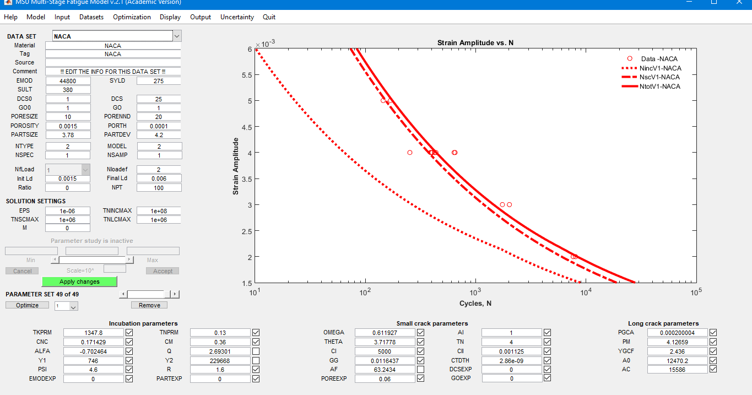Click the green Apply changes button
Image resolution: width=752 pixels, height=395 pixels.
pyautogui.click(x=79, y=282)
